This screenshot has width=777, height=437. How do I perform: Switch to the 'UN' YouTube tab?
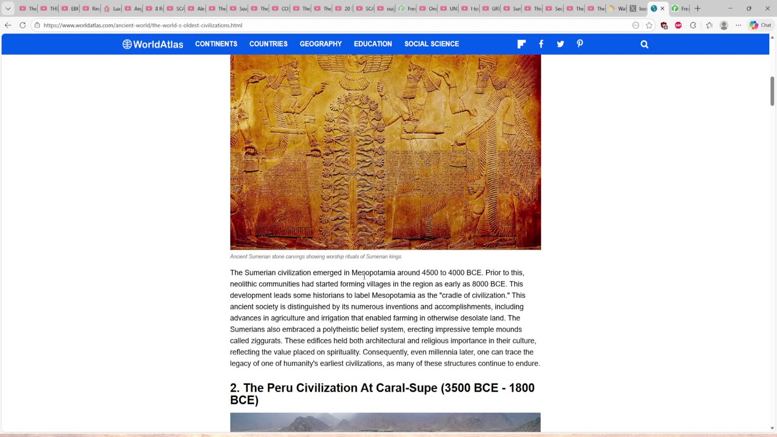[x=449, y=8]
